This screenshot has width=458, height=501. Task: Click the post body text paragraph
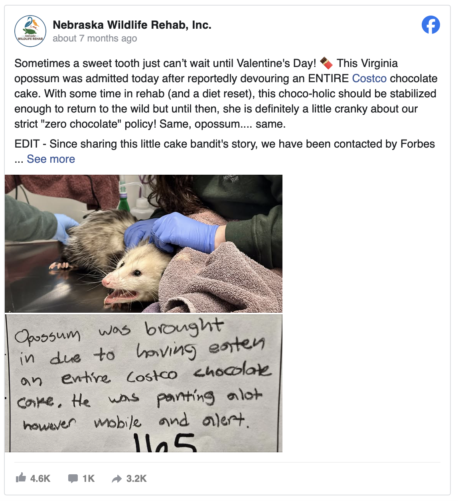click(226, 93)
